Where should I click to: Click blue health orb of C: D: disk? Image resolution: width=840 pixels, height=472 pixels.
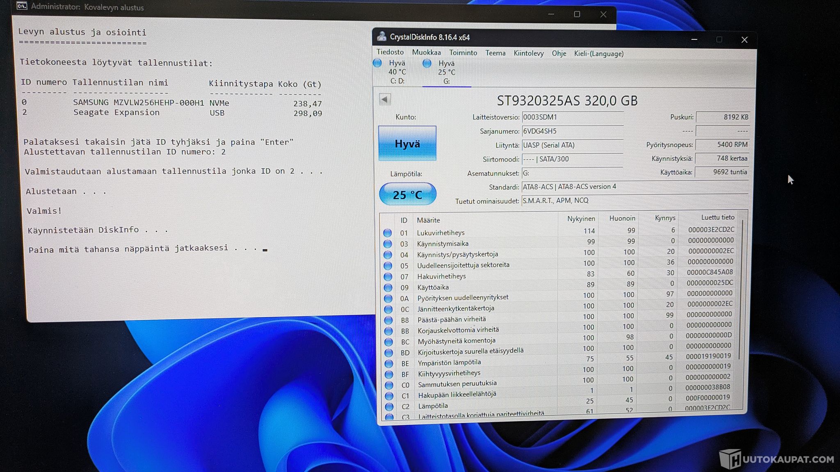click(377, 63)
